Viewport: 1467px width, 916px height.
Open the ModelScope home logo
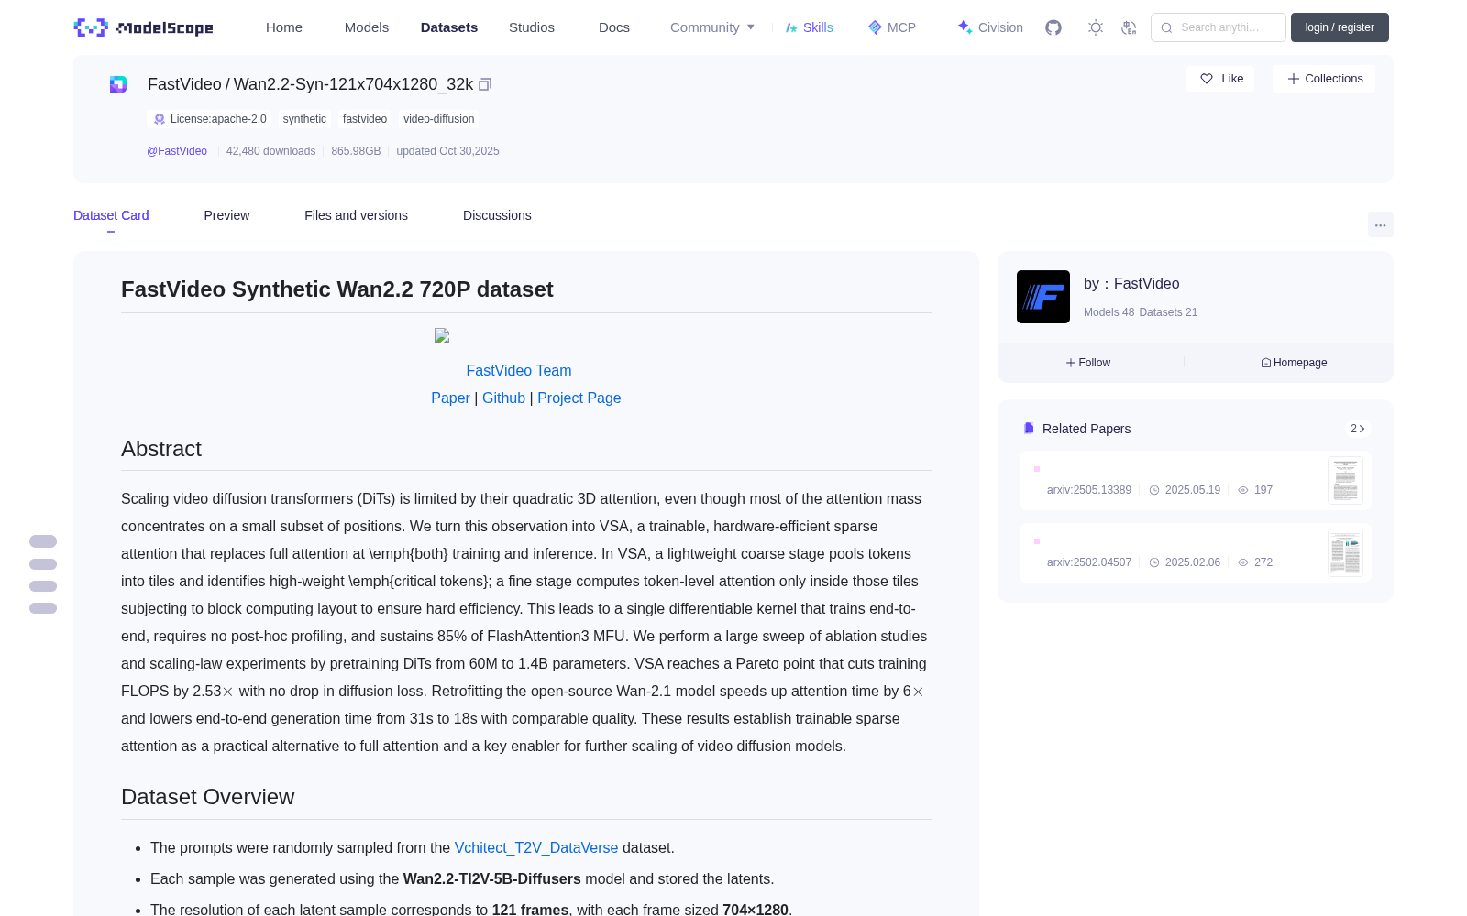[143, 27]
